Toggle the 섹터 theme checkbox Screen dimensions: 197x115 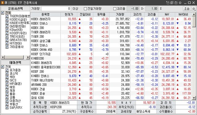(x=7, y=77)
